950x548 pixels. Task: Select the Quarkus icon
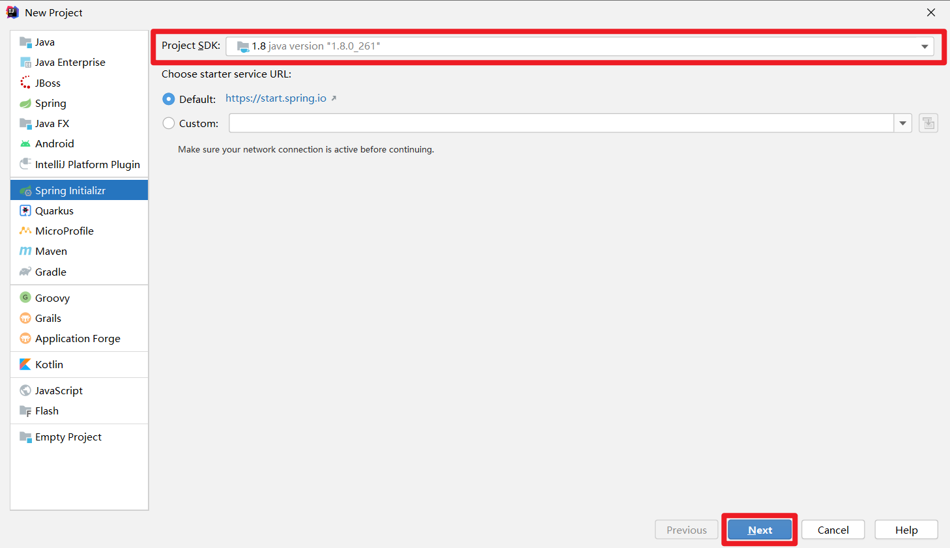pyautogui.click(x=25, y=210)
